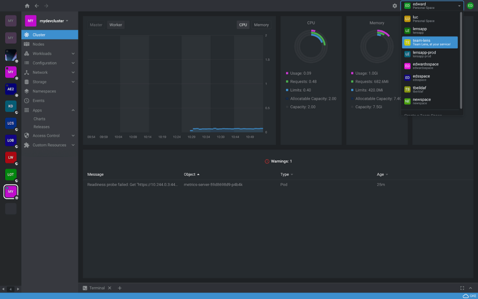This screenshot has height=299, width=478.
Task: Sort warnings by the Object column
Action: pyautogui.click(x=191, y=175)
